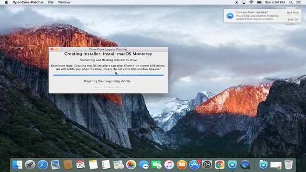Open iTunes music note icon in dock

(x=169, y=164)
